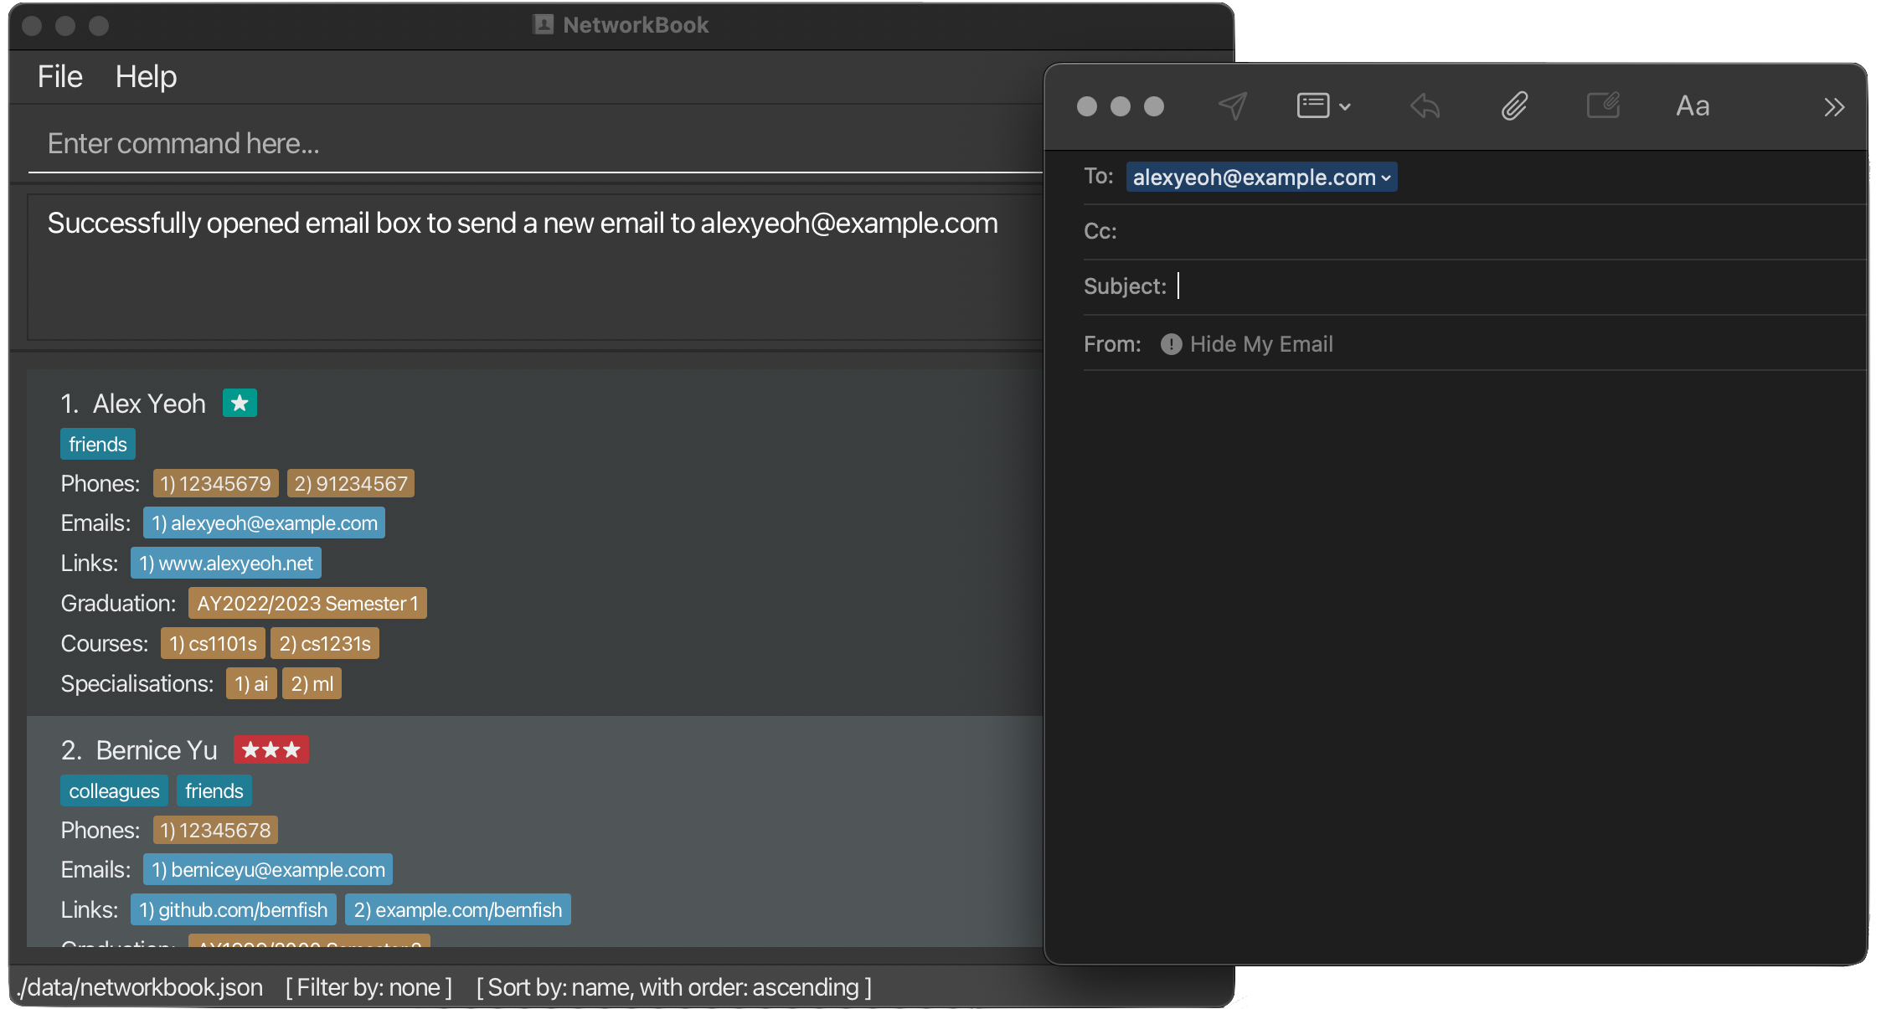Viewport: 1881px width, 1009px height.
Task: Click Alex Yeoh's friends tag
Action: point(98,444)
